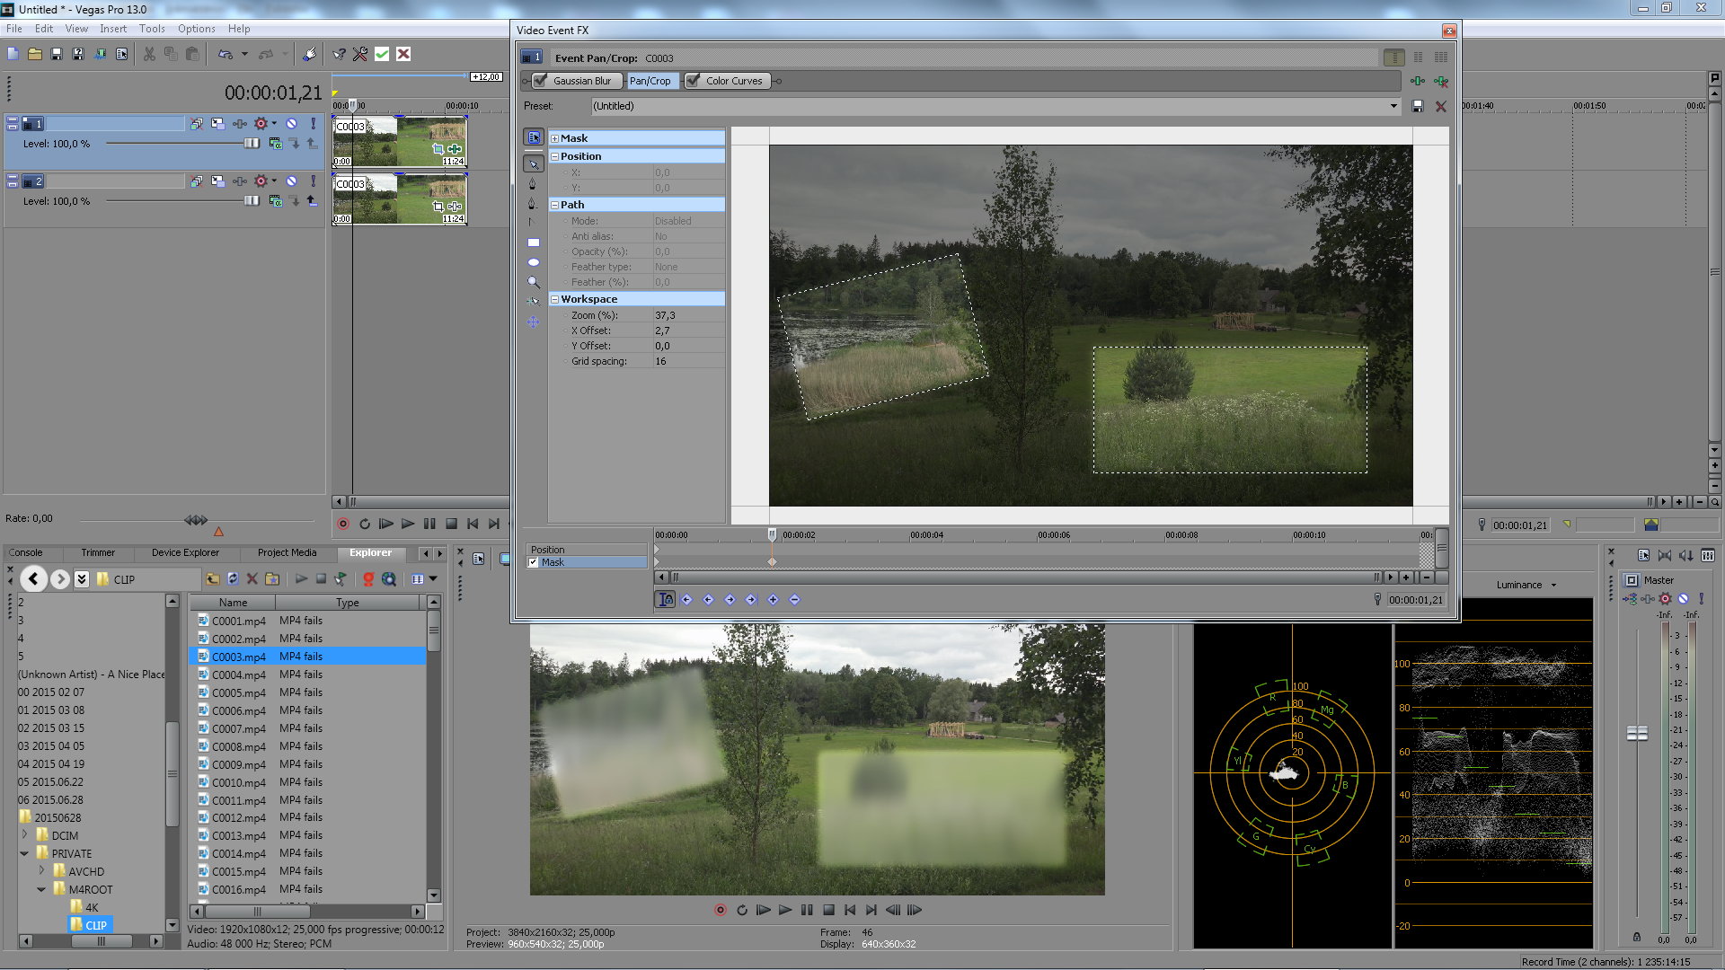Select the rectangle mask creation tool
This screenshot has height=970, width=1725.
[x=533, y=242]
